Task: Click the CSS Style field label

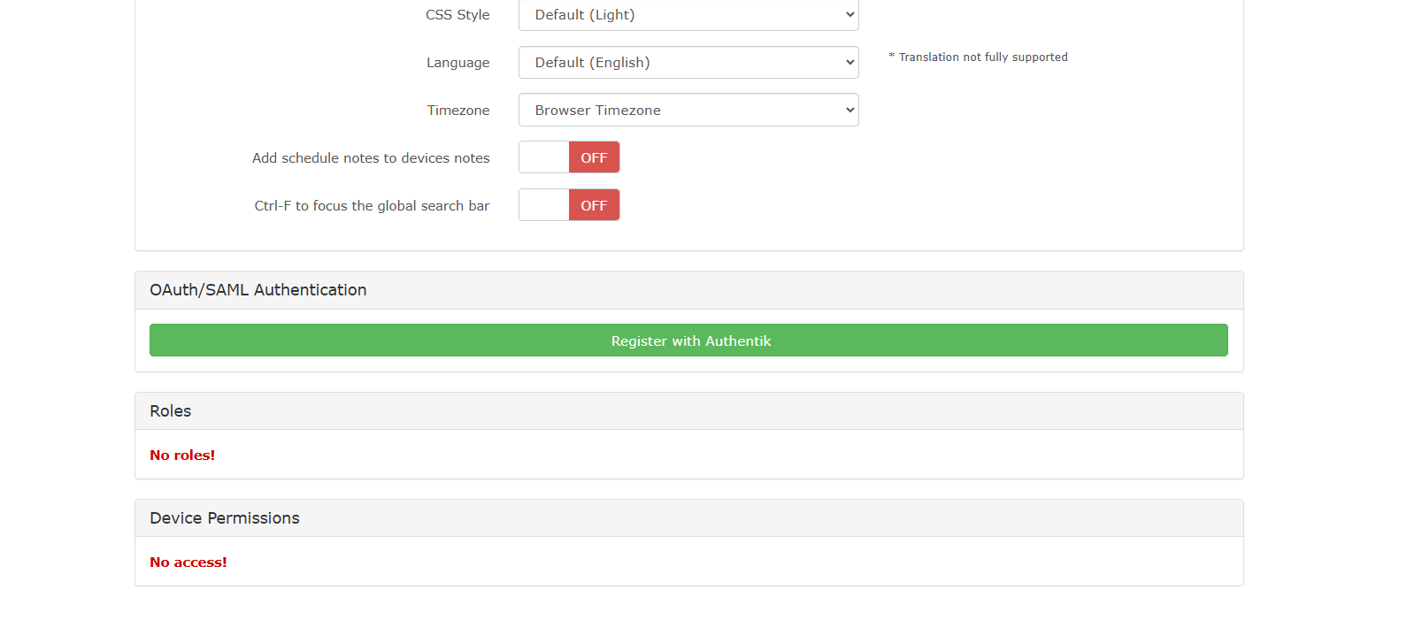Action: 457,15
